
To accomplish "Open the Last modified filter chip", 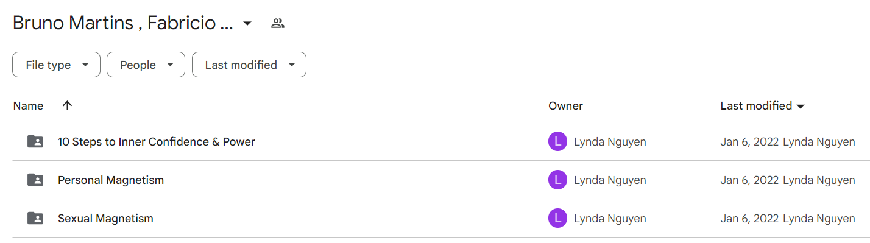I will (249, 65).
